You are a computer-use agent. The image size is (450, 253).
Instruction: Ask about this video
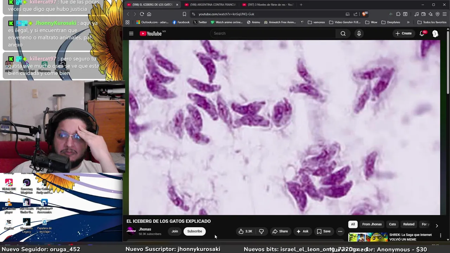pyautogui.click(x=302, y=231)
